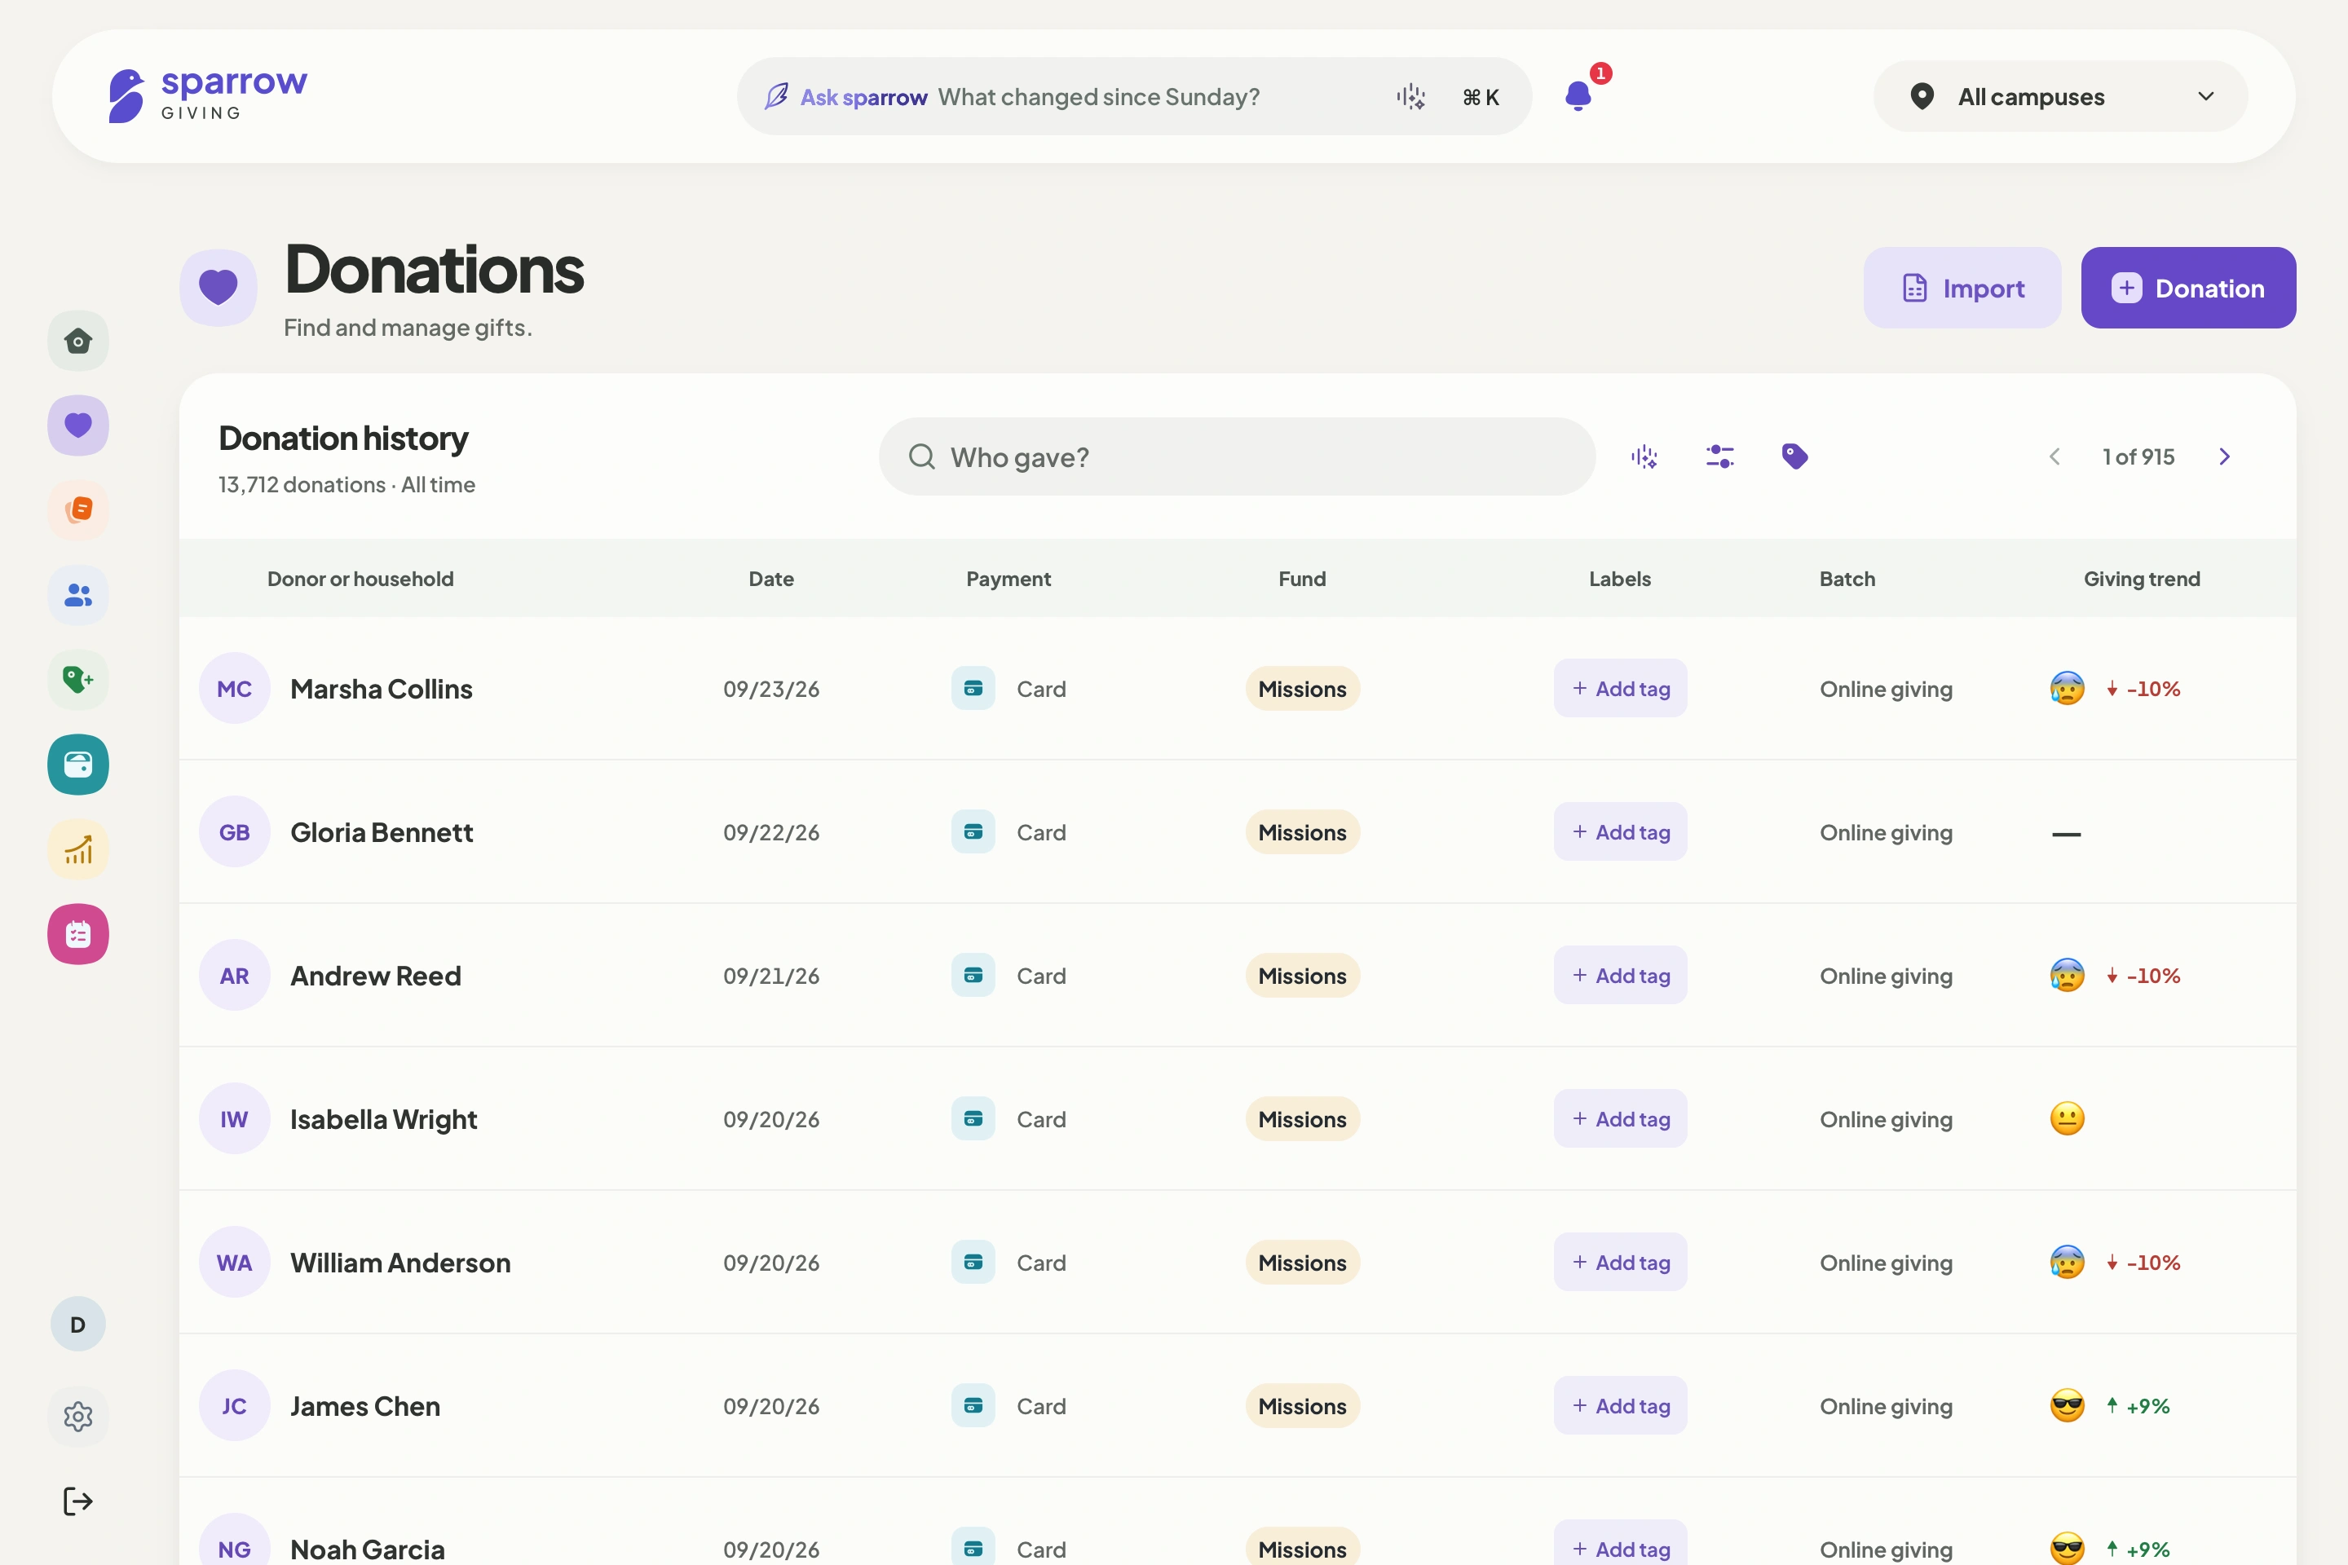
Task: Sort by Donor or household column
Action: click(360, 579)
